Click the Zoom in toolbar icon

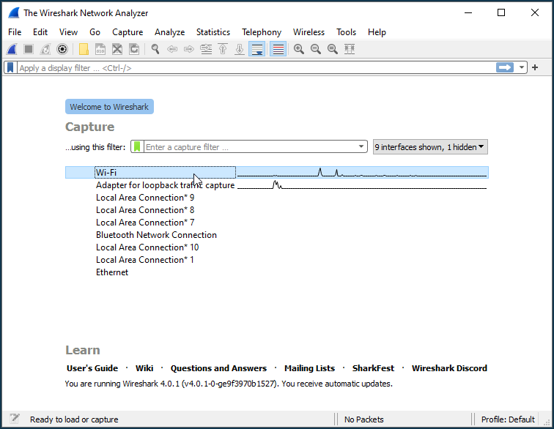[299, 49]
